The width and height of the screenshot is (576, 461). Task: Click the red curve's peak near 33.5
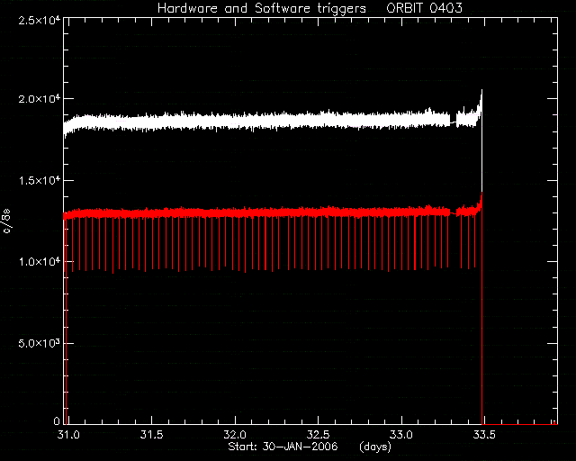coord(481,194)
